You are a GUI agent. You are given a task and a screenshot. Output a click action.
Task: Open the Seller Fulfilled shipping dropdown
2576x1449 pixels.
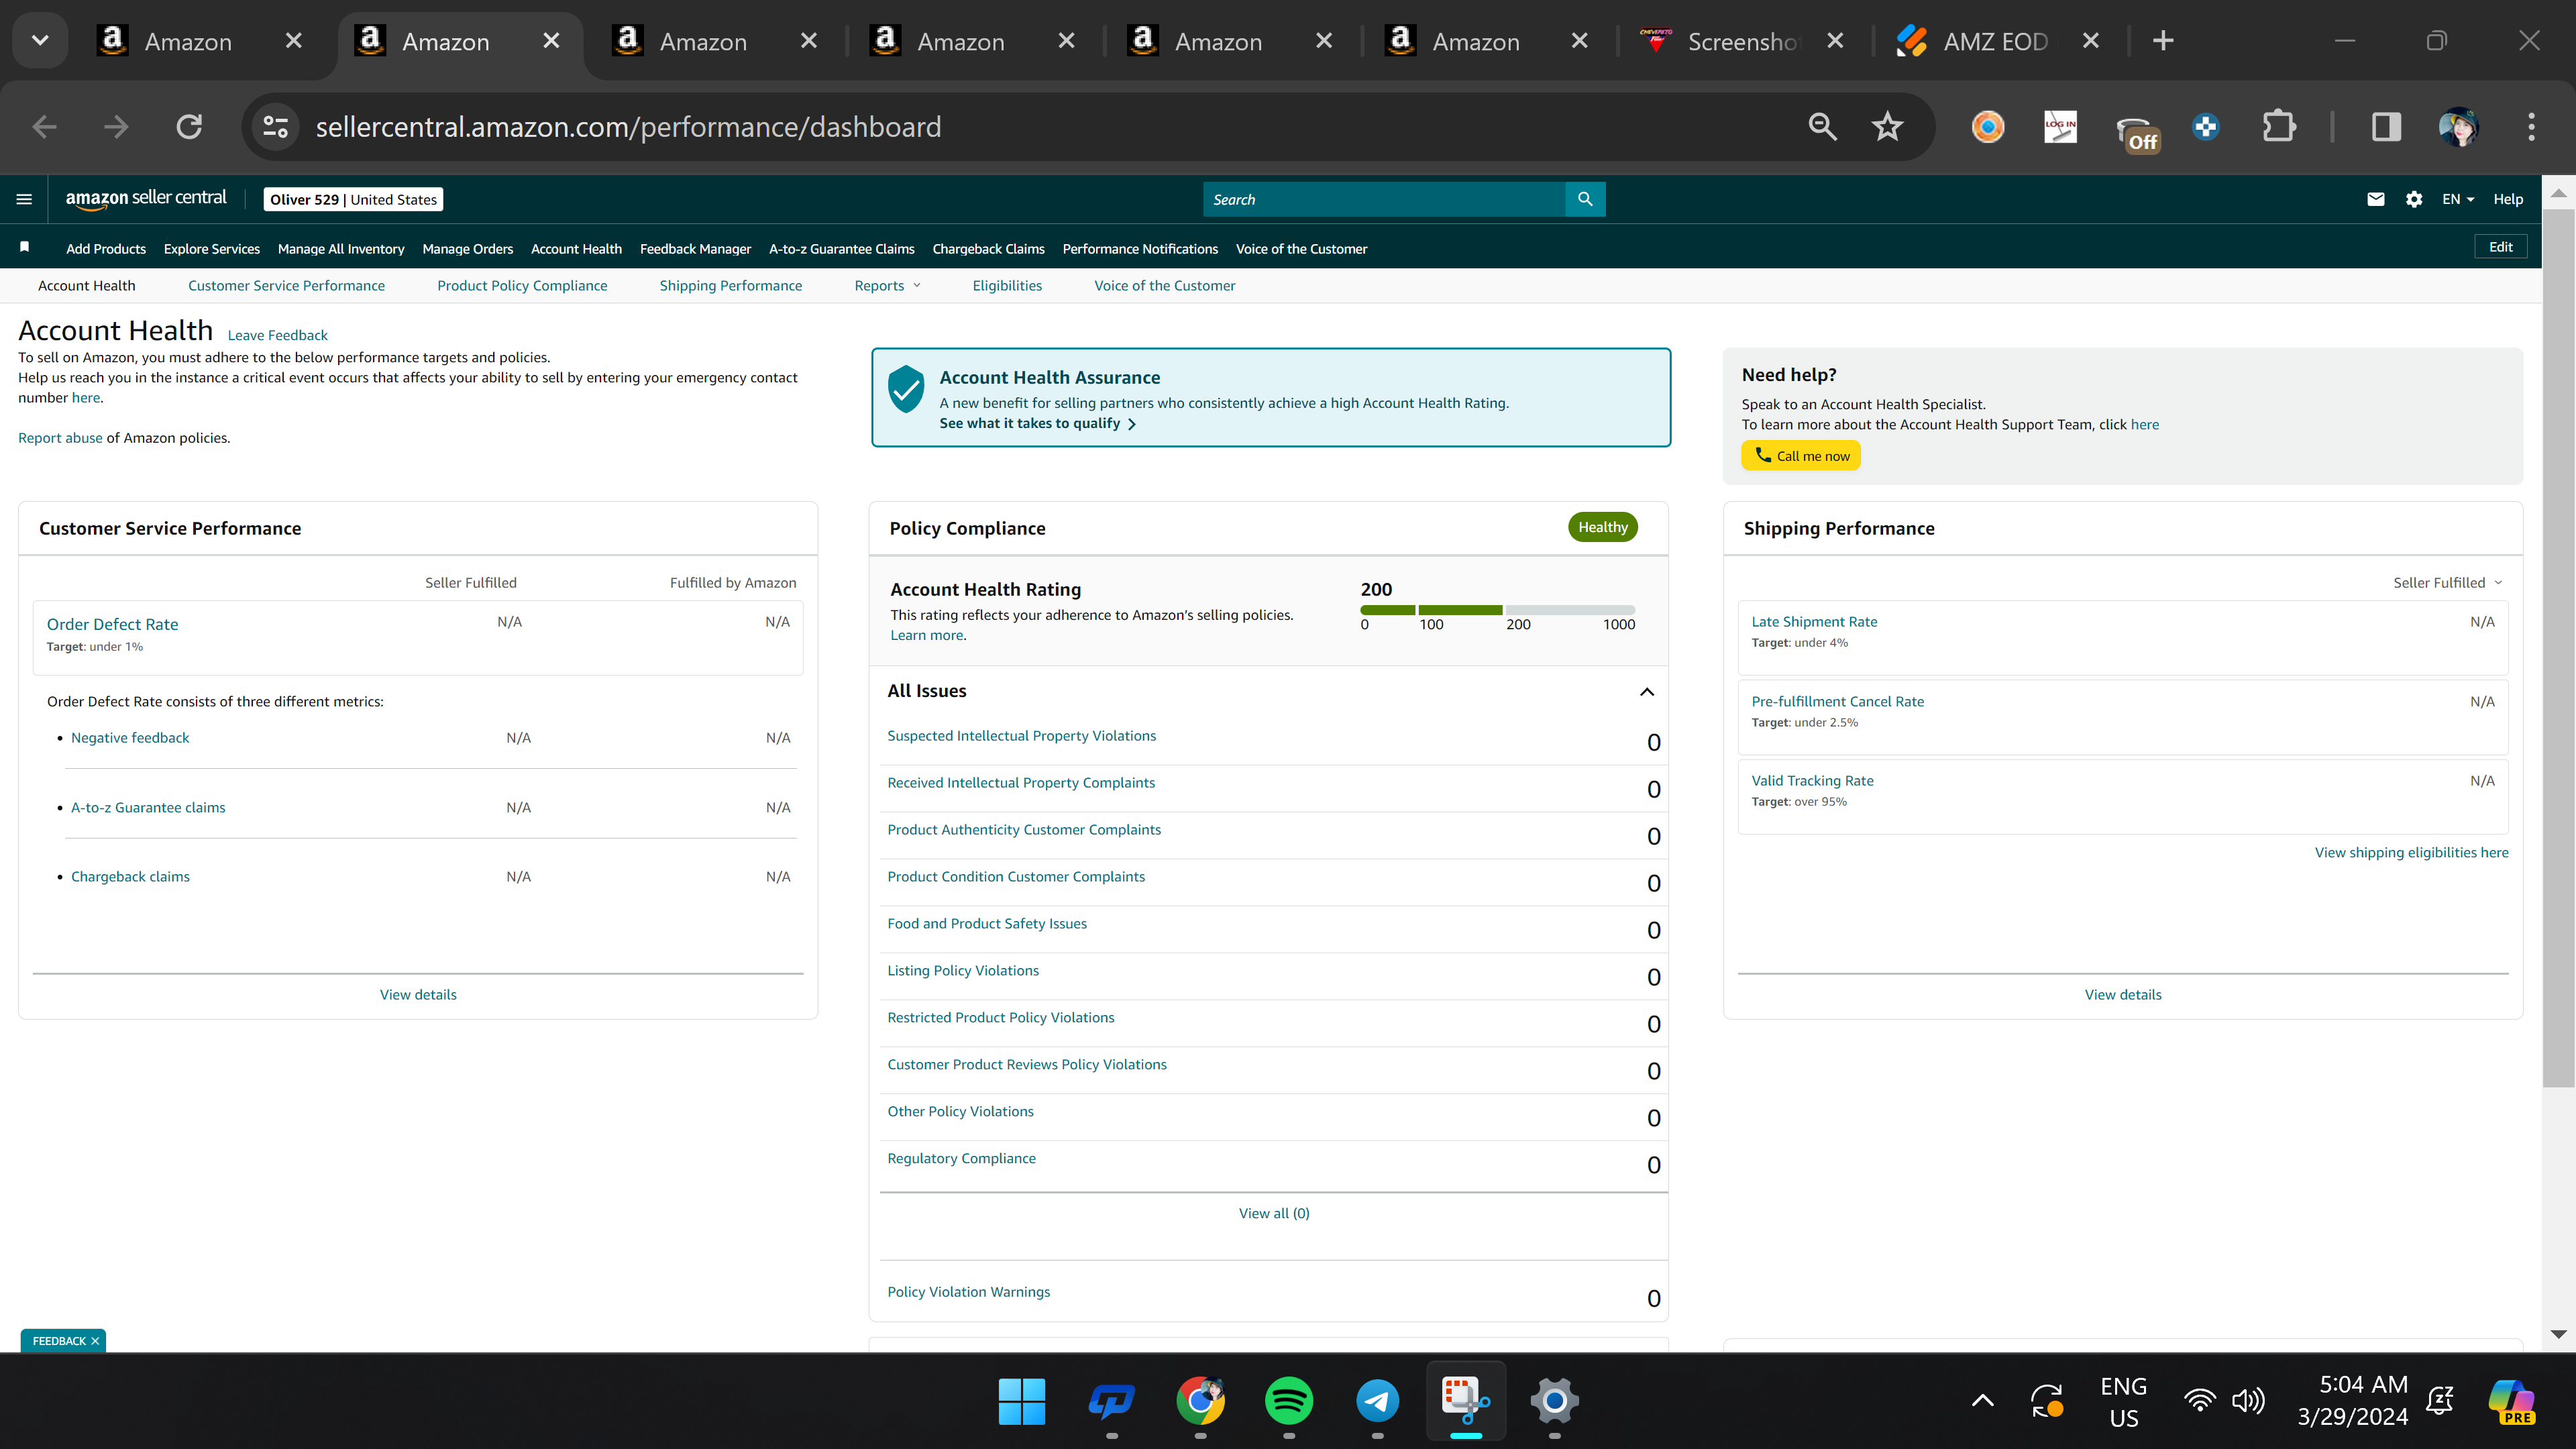coord(2447,583)
